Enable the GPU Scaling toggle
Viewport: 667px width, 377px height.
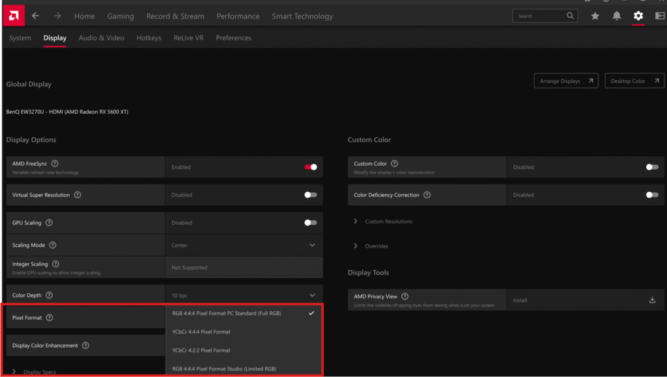pyautogui.click(x=311, y=222)
